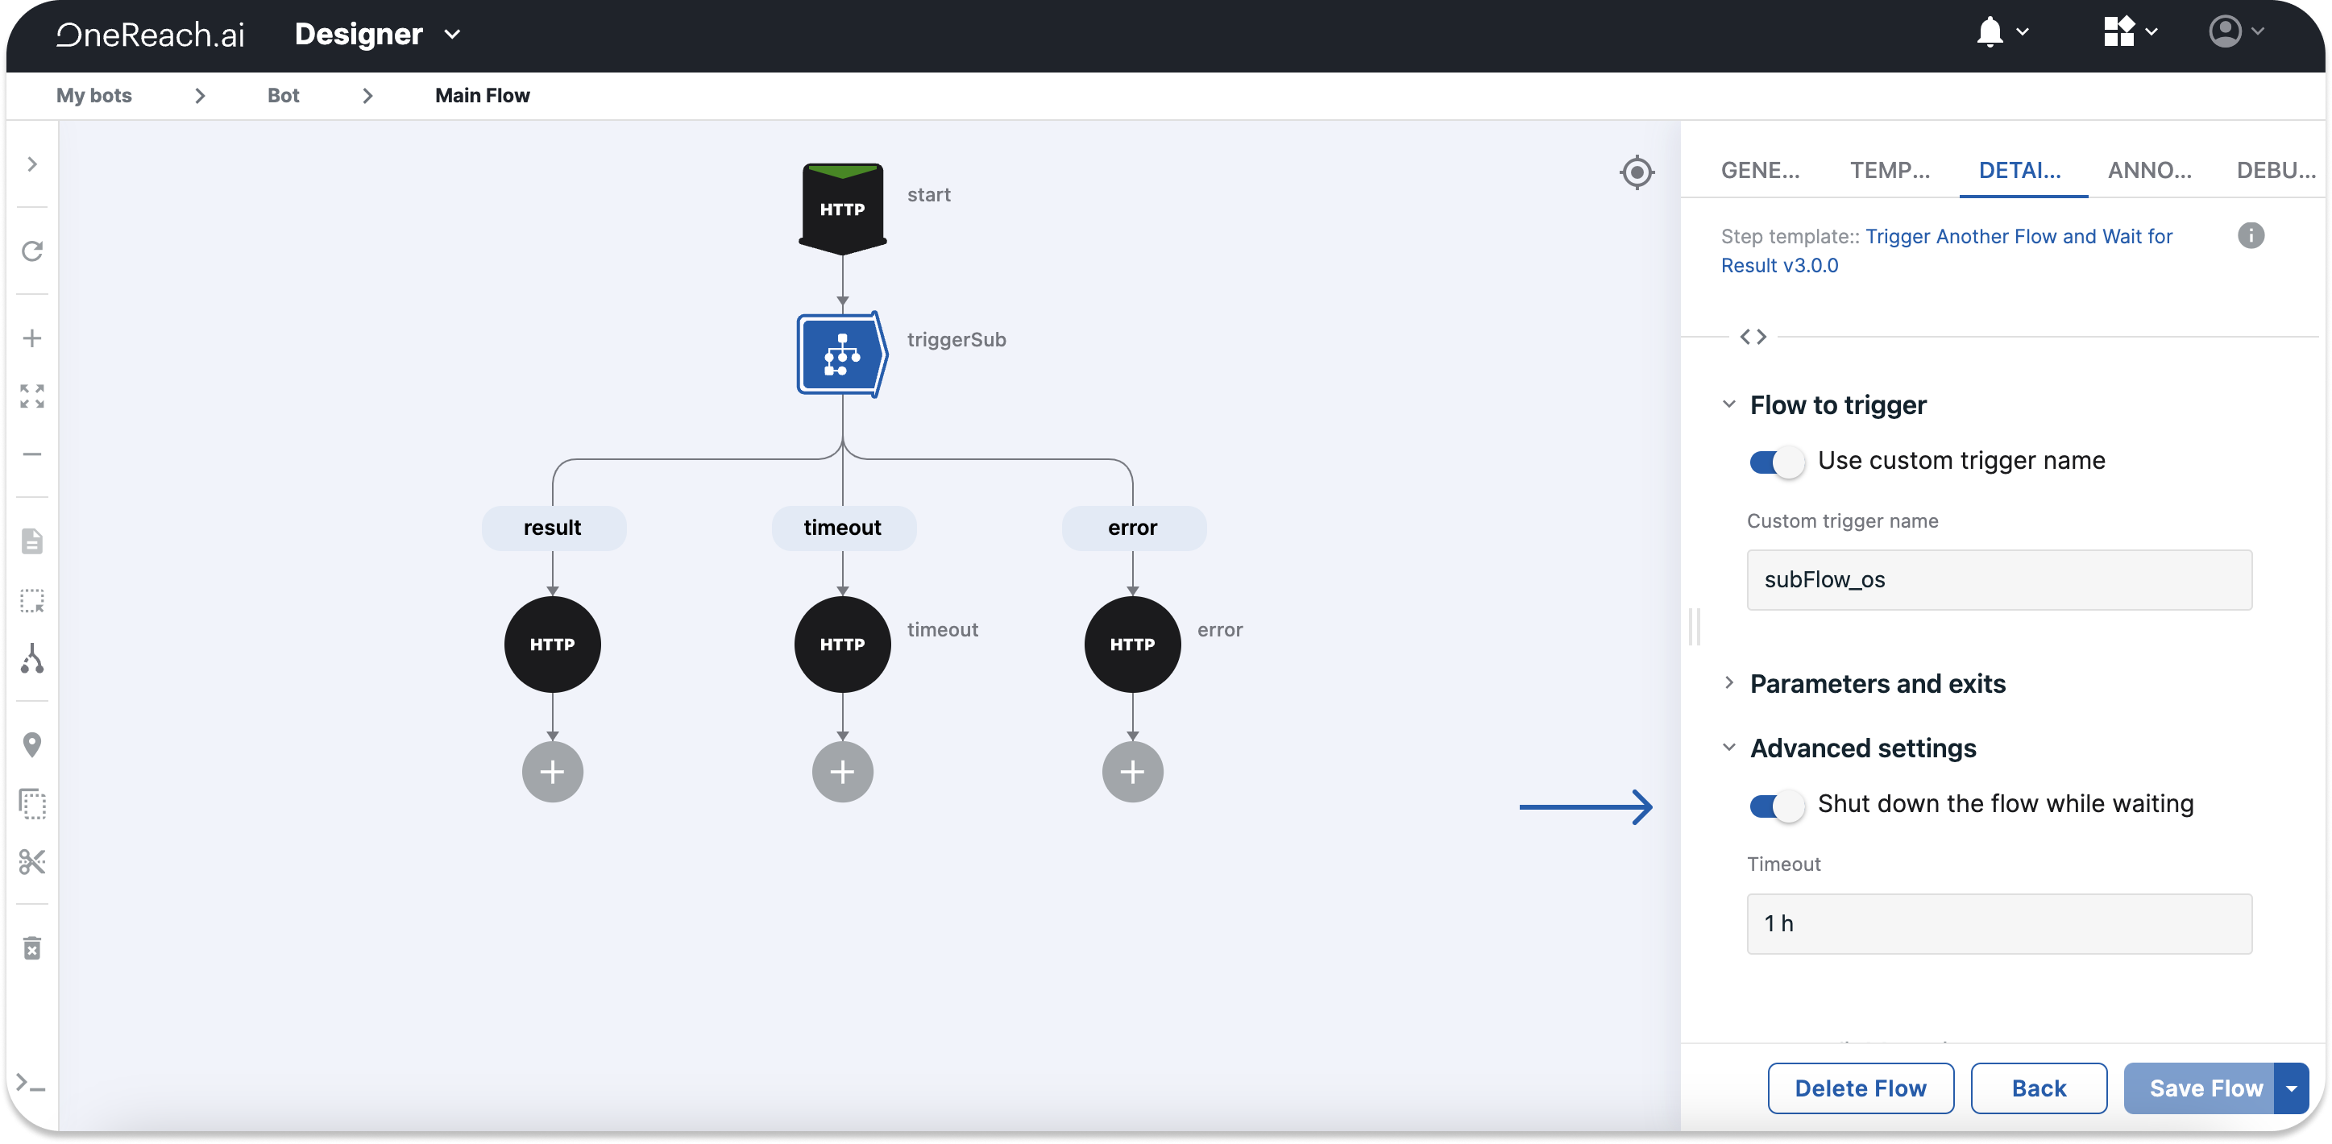Viewport: 2332px width, 1144px height.
Task: Toggle the code view brackets icon
Action: [1753, 337]
